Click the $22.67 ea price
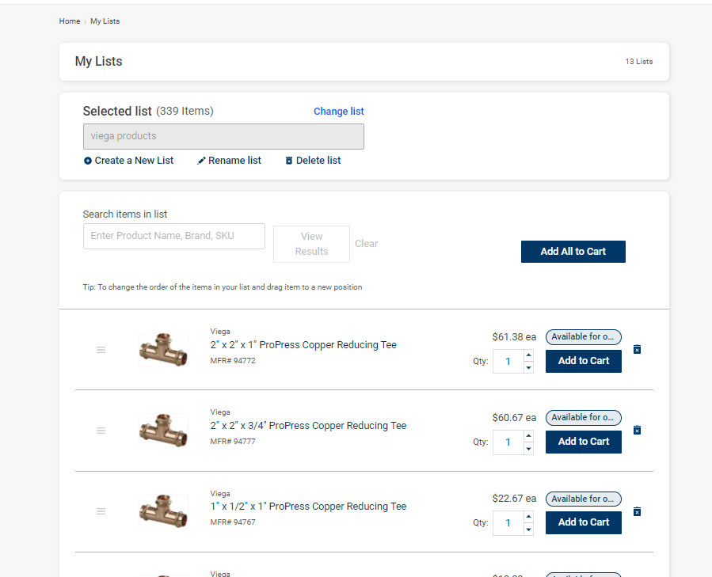Screen dimensions: 712x577 coord(514,499)
